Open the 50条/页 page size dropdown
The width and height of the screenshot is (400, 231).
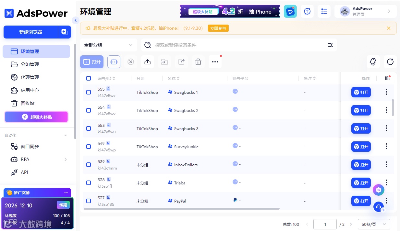[x=374, y=224]
